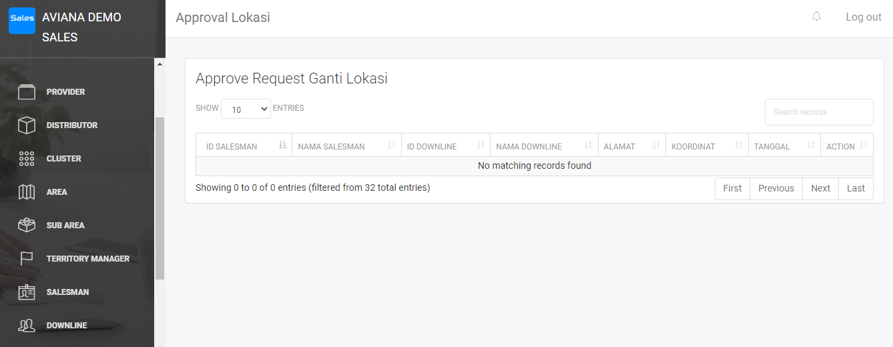Sort by Tanggal column header
Image resolution: width=893 pixels, height=347 pixels.
784,146
